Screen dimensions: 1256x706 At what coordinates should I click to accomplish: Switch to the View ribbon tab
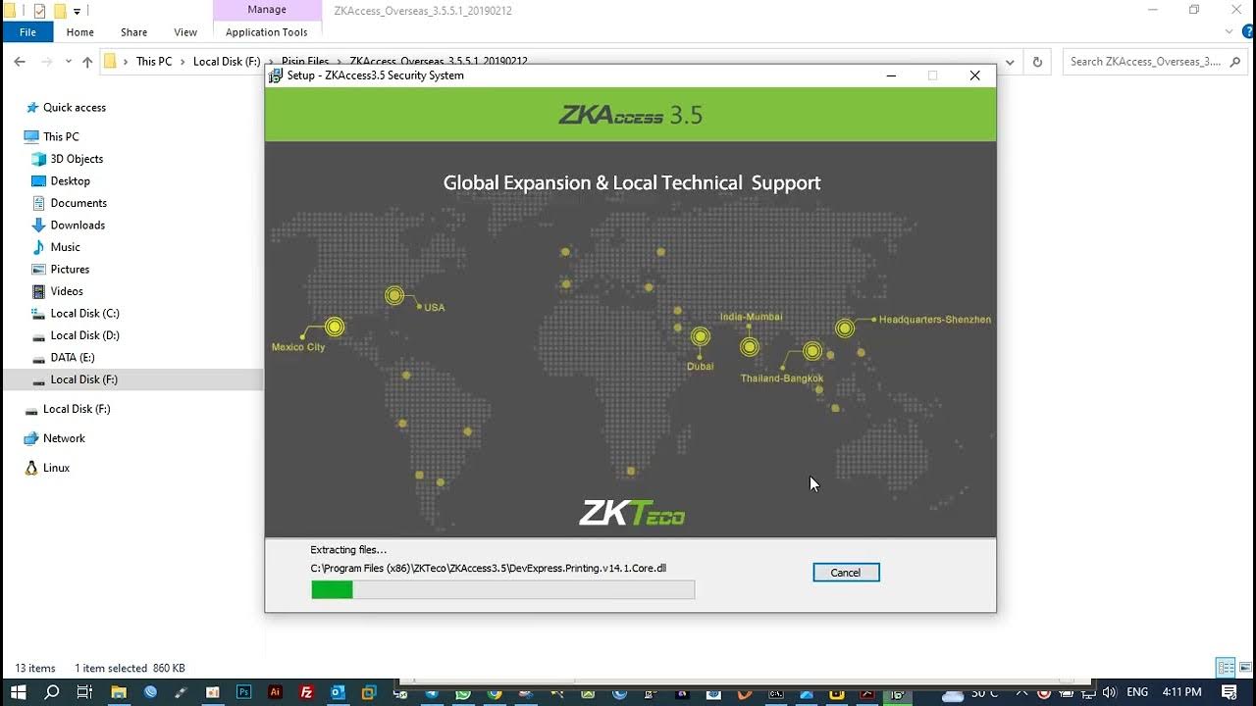[185, 32]
